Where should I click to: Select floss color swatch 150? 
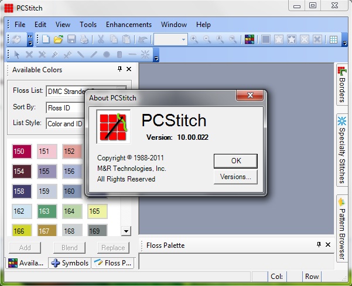(x=22, y=151)
